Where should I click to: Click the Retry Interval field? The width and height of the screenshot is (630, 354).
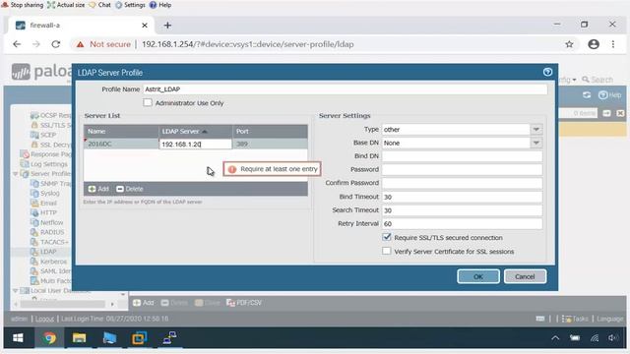tap(462, 223)
